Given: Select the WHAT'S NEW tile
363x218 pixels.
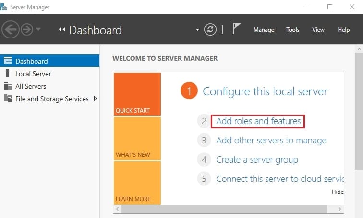Looking at the screenshot, I should click(137, 139).
